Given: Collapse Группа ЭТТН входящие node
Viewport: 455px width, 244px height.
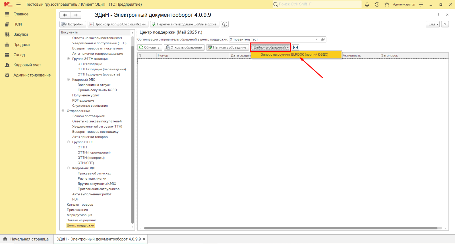Looking at the screenshot, I should pyautogui.click(x=68, y=59).
